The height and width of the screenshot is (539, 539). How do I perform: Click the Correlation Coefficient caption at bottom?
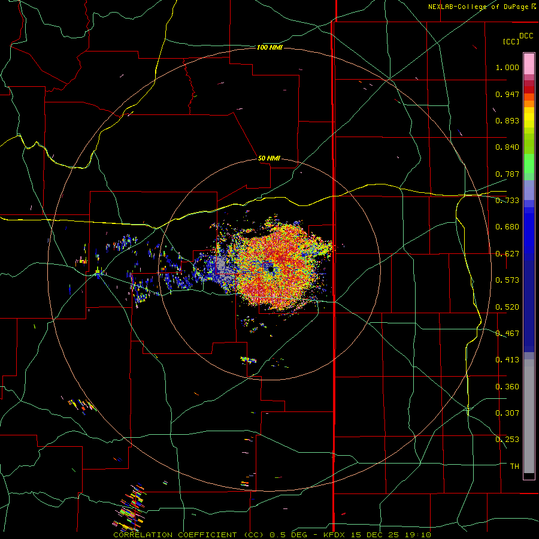click(272, 535)
